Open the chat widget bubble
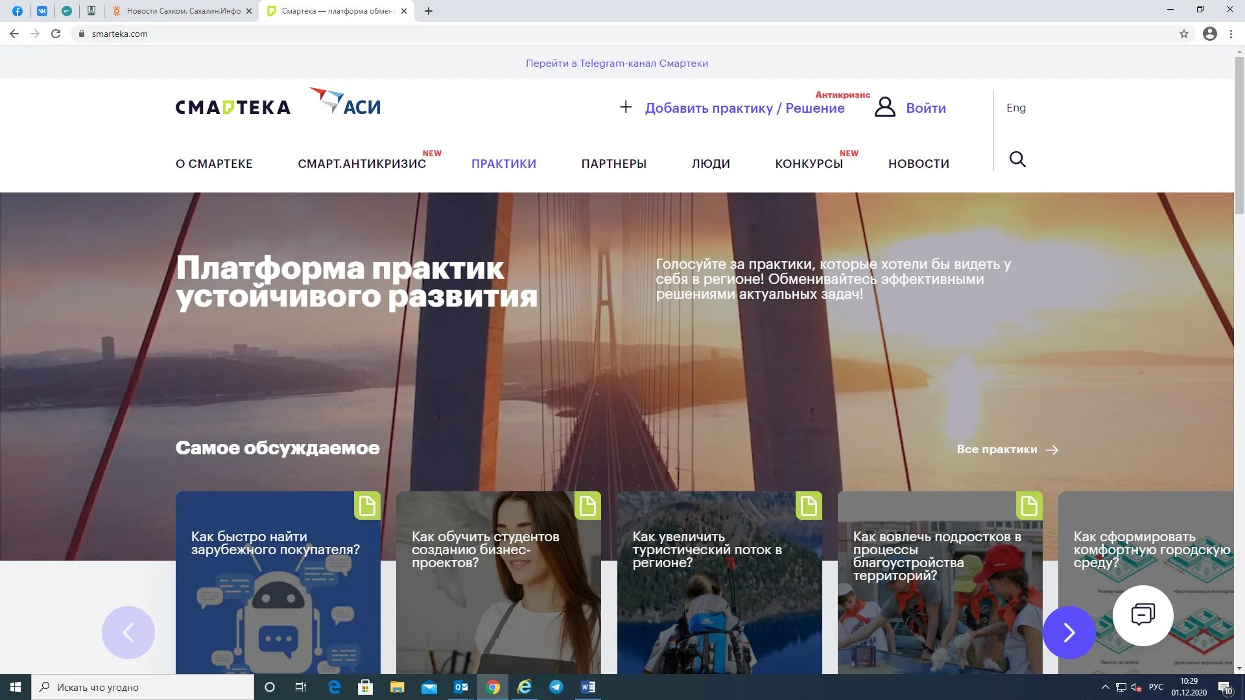This screenshot has height=700, width=1245. 1143,614
